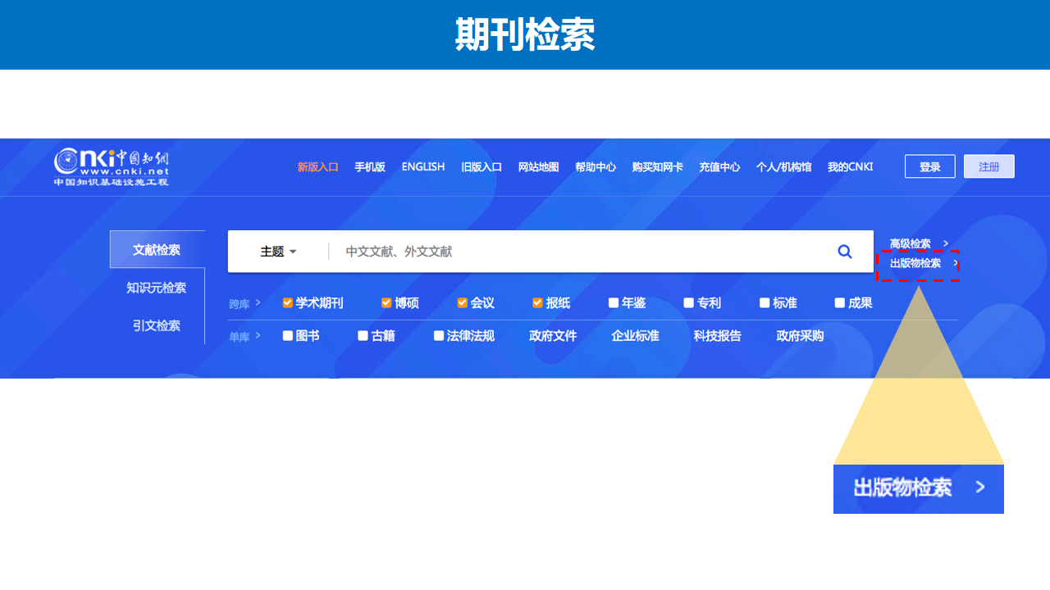Tick the 图书 checkbox
1050x590 pixels.
click(288, 336)
